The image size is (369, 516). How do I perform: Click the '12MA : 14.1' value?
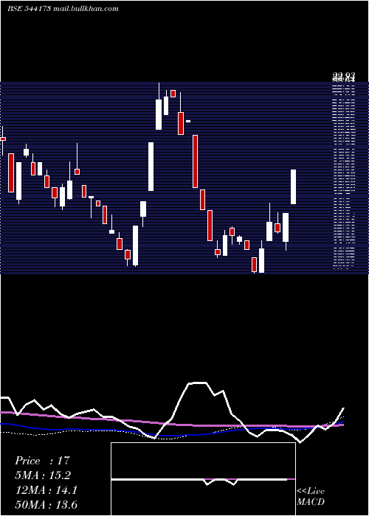46,490
